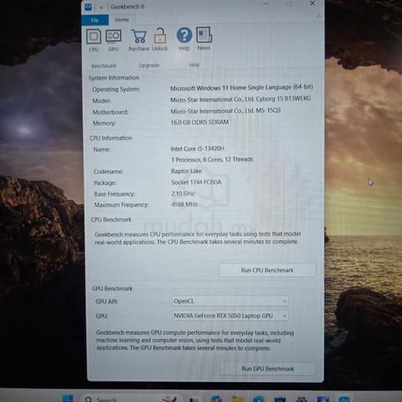Click the CPU benchmark ribbon icon
The image size is (402, 402).
coord(94,40)
